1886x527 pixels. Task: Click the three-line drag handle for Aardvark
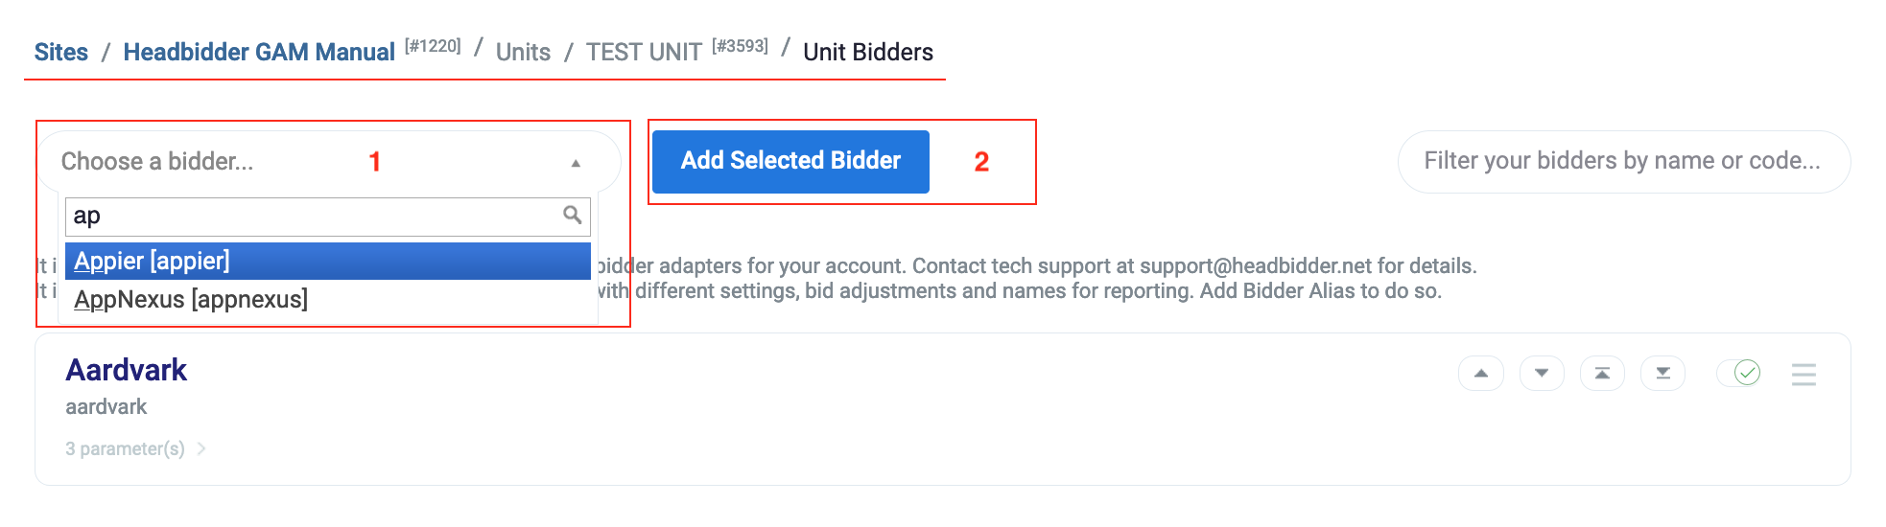[1803, 374]
